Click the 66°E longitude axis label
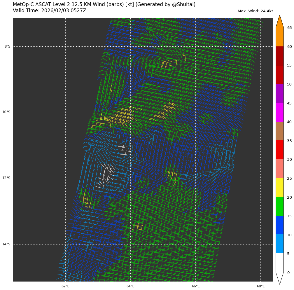 coord(196,286)
